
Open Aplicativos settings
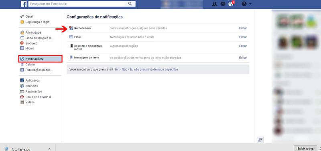(x=33, y=81)
